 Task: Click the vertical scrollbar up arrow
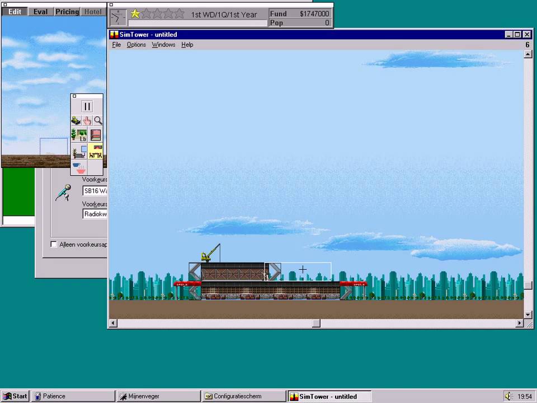(527, 54)
